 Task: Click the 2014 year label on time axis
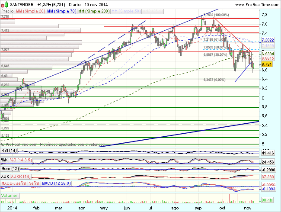(x=12, y=208)
